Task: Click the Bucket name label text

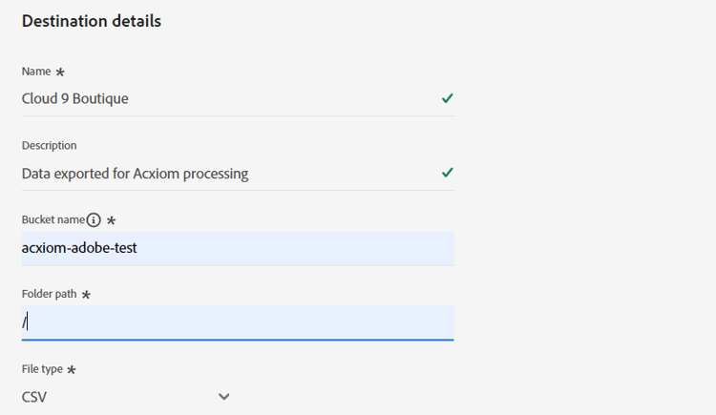Action: tap(53, 219)
